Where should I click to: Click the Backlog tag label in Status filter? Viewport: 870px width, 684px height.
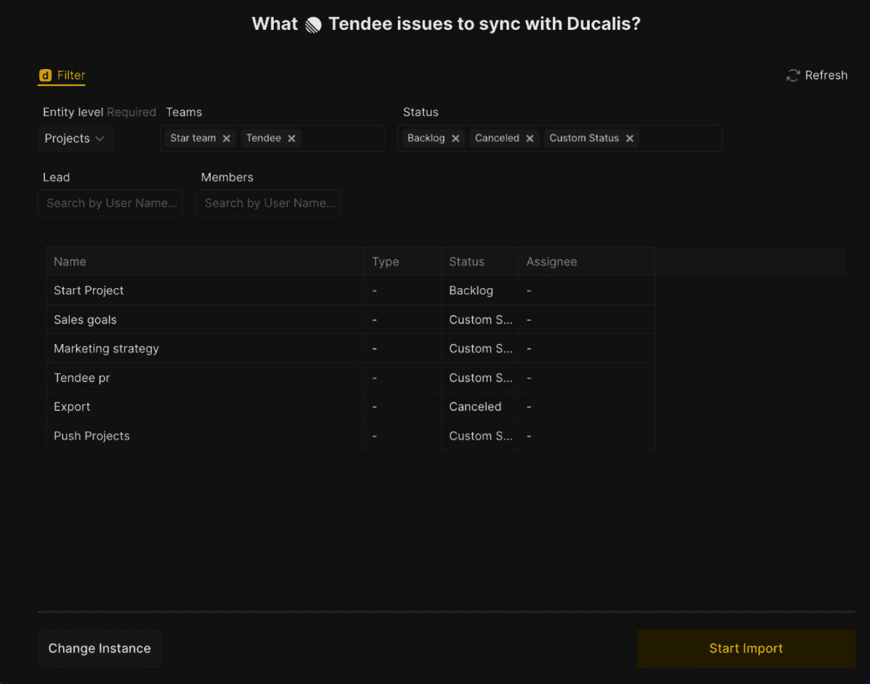click(x=426, y=139)
